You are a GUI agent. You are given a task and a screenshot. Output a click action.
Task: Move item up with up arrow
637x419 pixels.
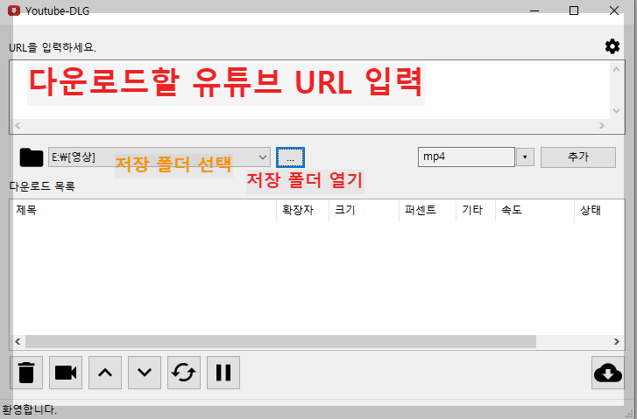(x=105, y=373)
